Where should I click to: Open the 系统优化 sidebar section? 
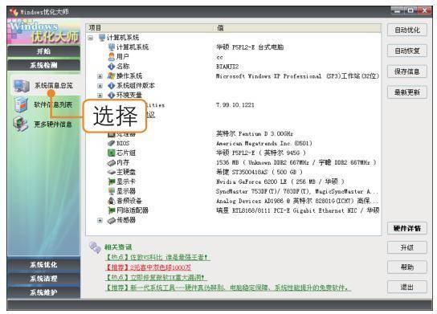pos(43,265)
